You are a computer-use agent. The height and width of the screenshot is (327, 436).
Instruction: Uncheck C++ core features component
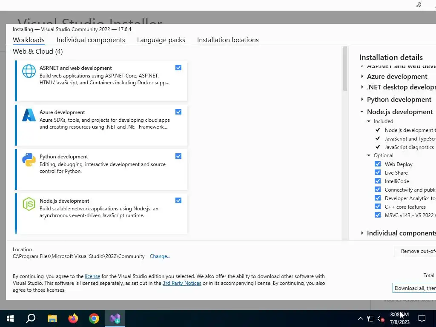click(x=378, y=207)
